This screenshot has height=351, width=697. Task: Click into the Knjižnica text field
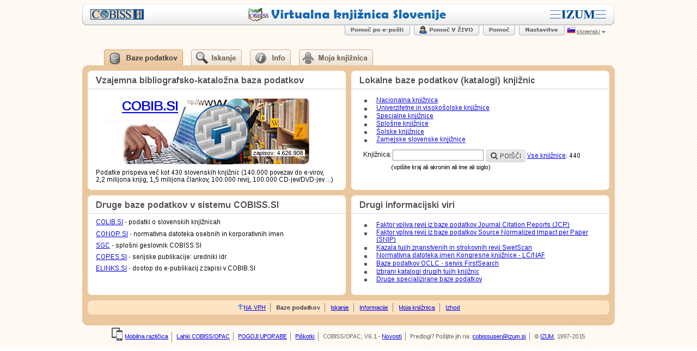pos(438,155)
